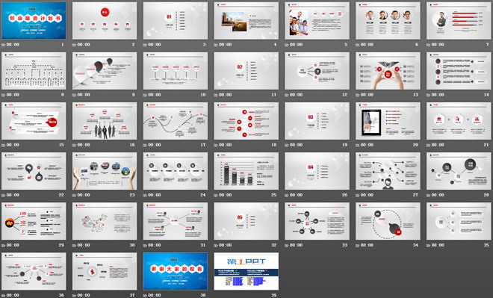Select slide 20 tablet device thumbnail
Image resolution: width=493 pixels, height=298 pixels.
388,121
